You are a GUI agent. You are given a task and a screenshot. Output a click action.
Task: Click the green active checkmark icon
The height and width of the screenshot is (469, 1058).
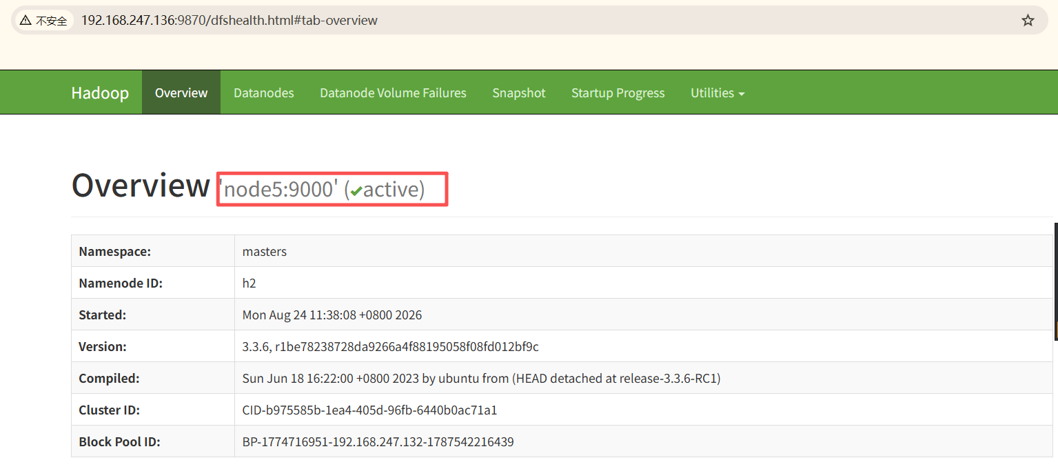pos(356,192)
